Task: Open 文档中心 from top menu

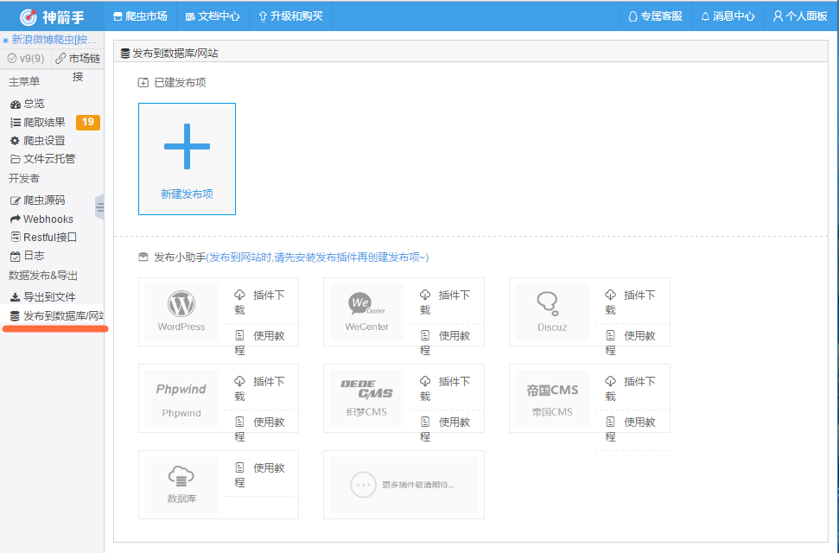Action: pyautogui.click(x=213, y=16)
